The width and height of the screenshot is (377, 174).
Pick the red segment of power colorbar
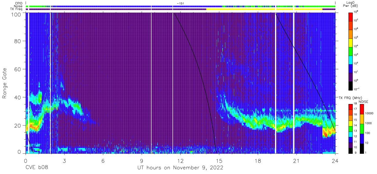[351, 17]
